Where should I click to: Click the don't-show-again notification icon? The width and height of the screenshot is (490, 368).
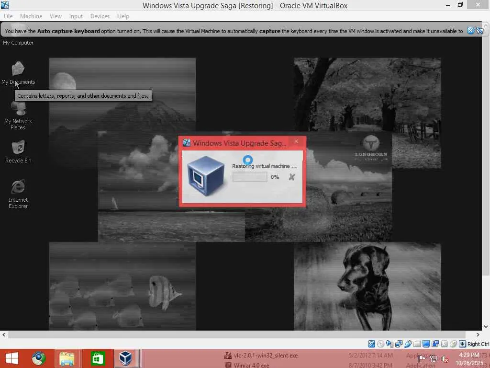[x=479, y=31]
